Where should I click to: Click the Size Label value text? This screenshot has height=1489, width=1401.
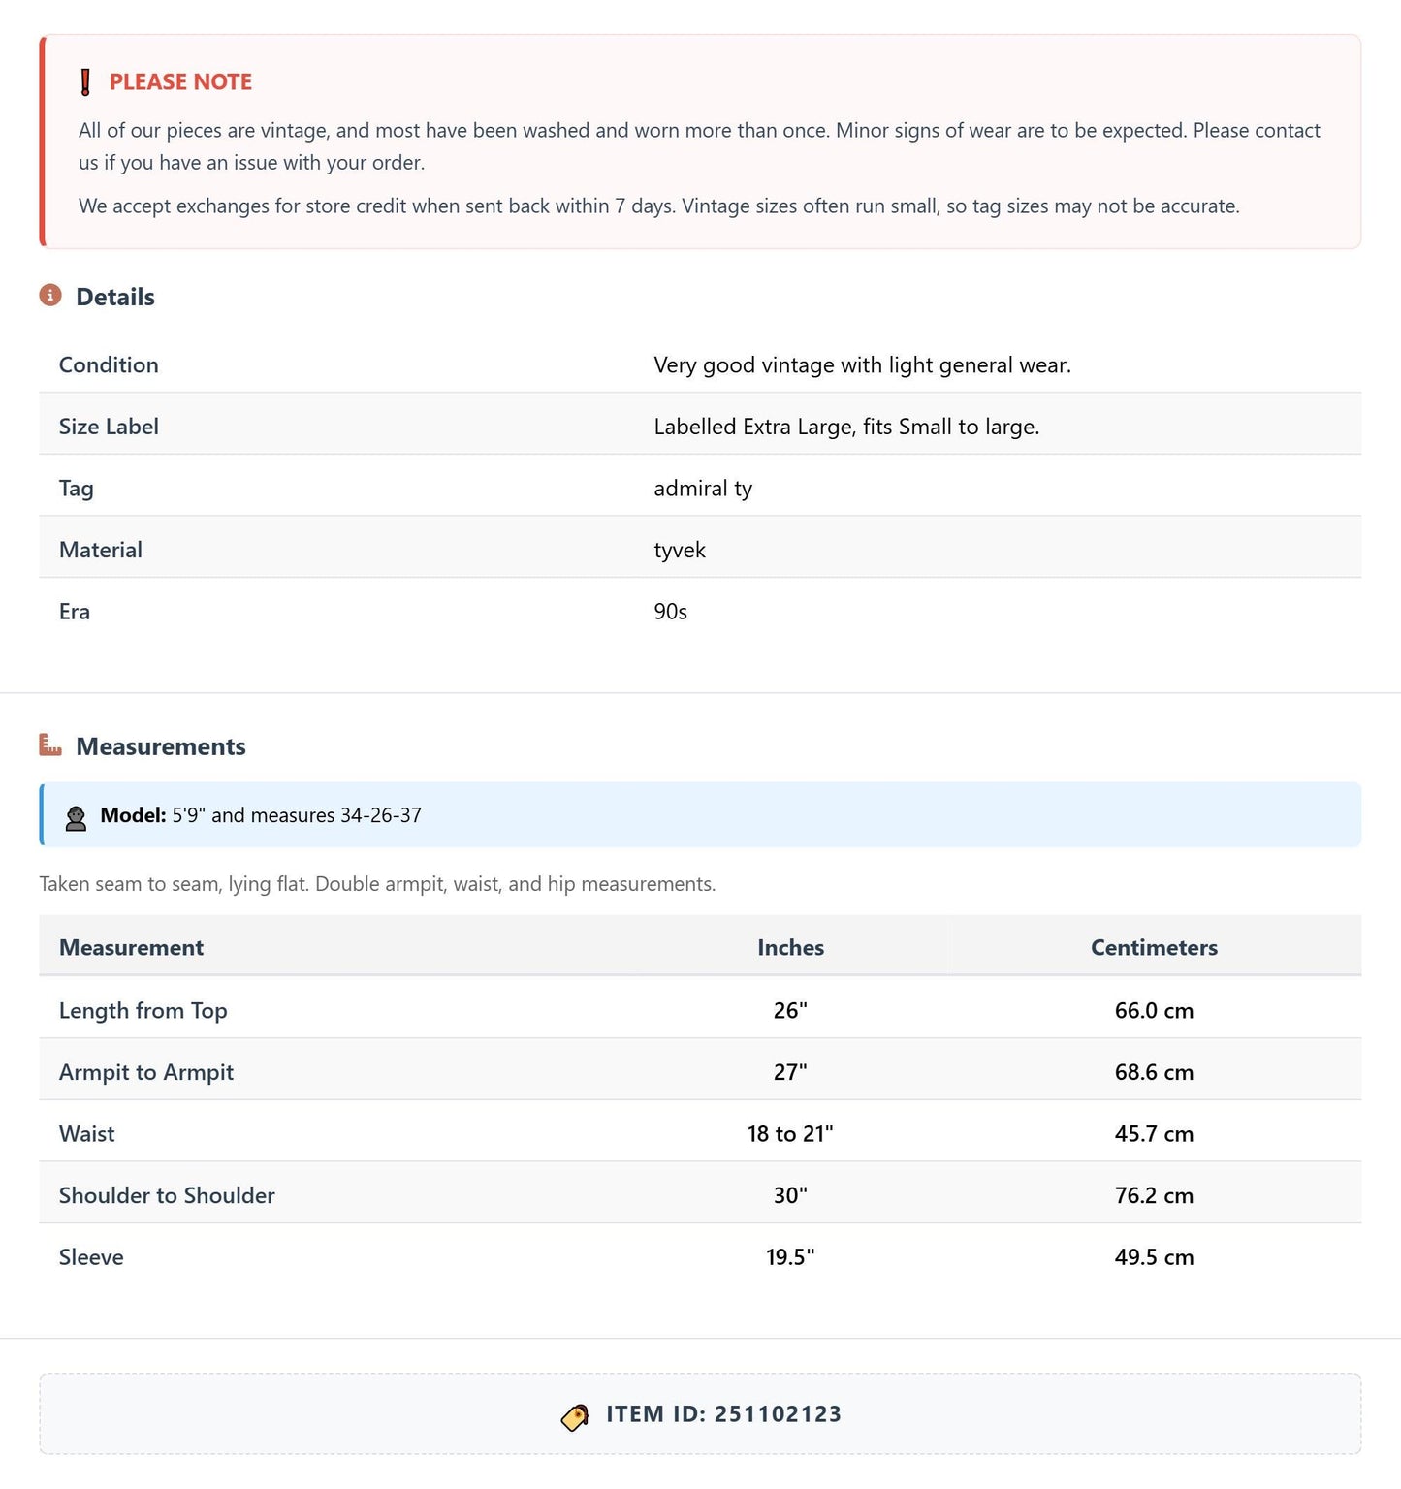pos(846,427)
